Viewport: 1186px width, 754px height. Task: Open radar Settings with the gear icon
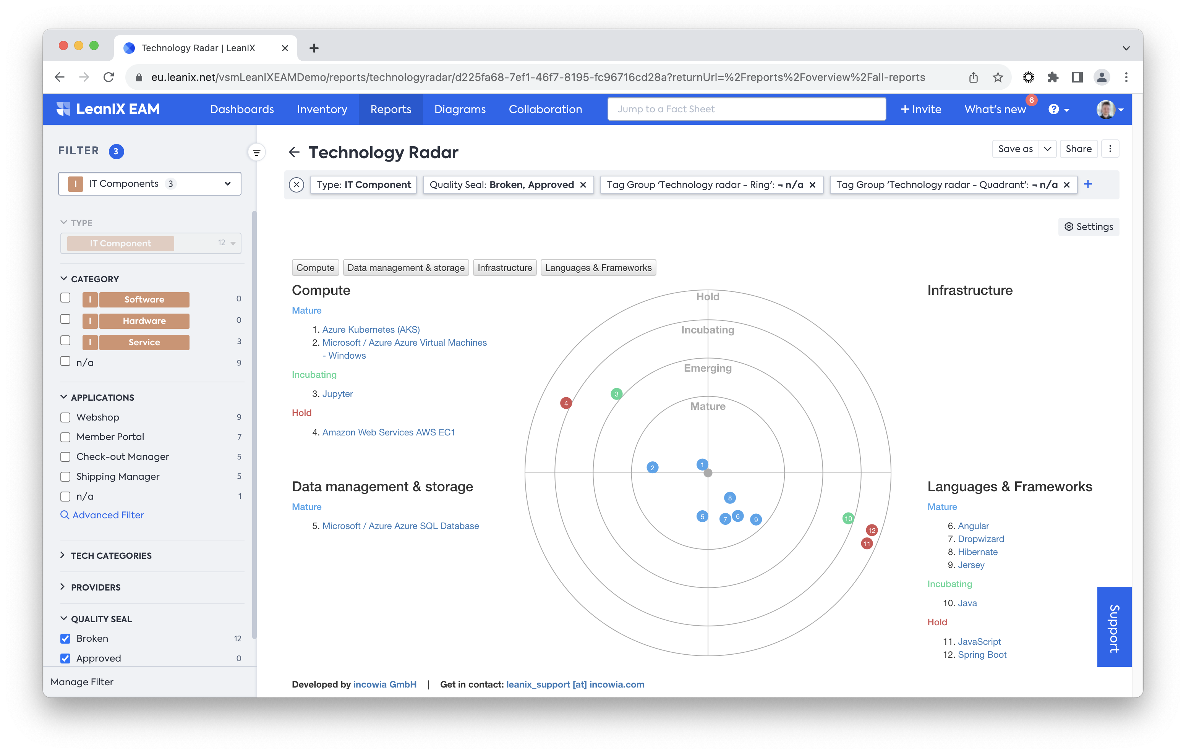click(x=1089, y=227)
